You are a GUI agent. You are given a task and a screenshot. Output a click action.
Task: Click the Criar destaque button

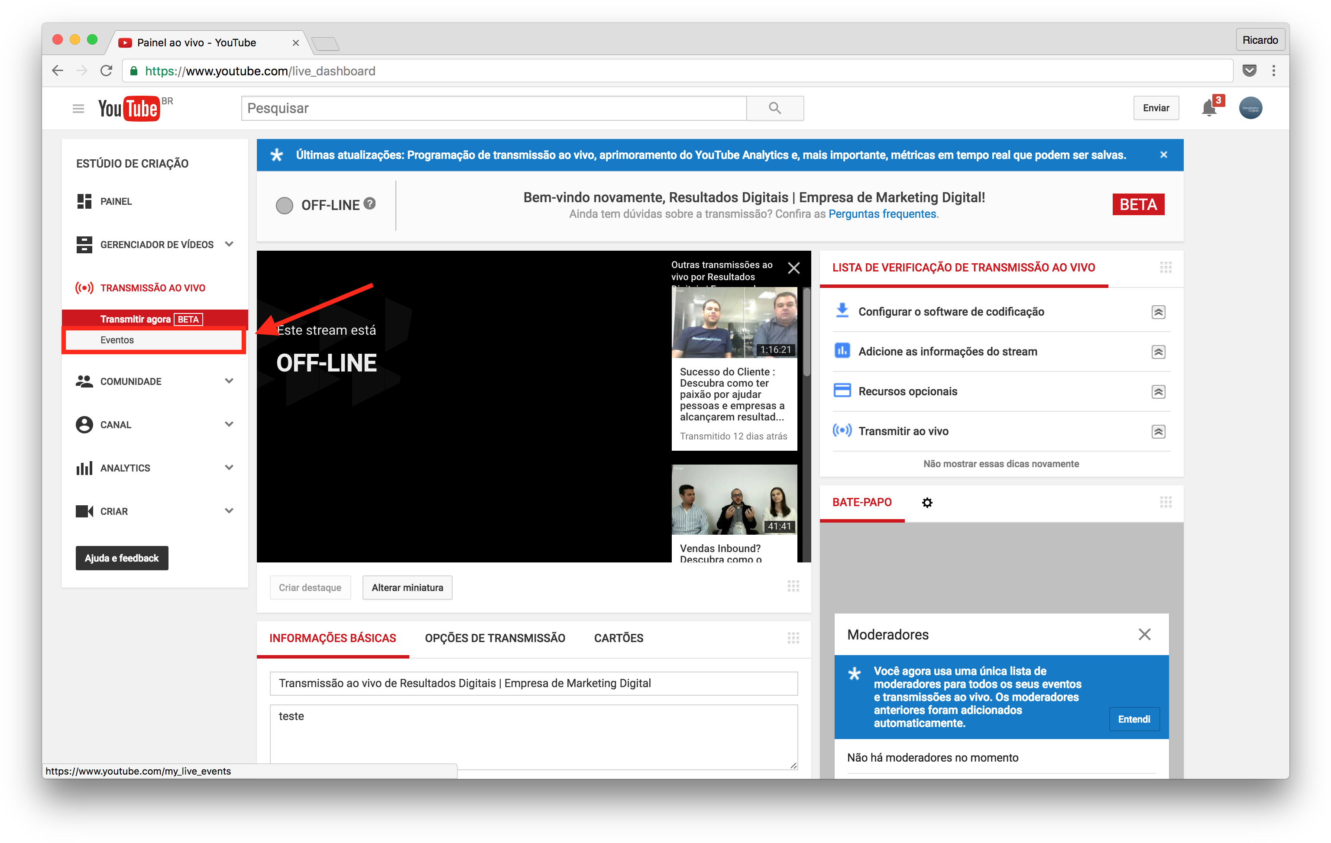click(310, 587)
